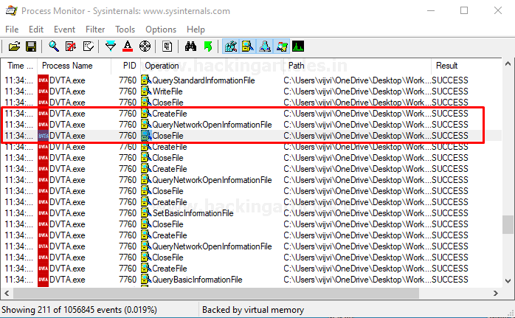515x318 pixels.
Task: Click the horizontal scrollbar left arrow
Action: coord(7,294)
